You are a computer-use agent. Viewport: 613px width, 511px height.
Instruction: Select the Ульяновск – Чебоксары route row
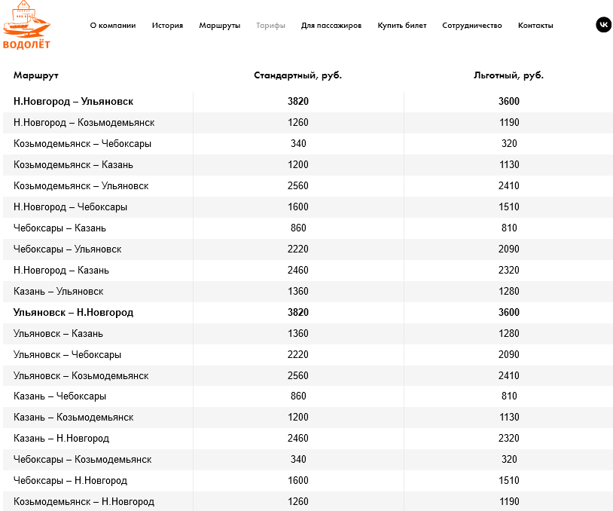click(x=308, y=355)
